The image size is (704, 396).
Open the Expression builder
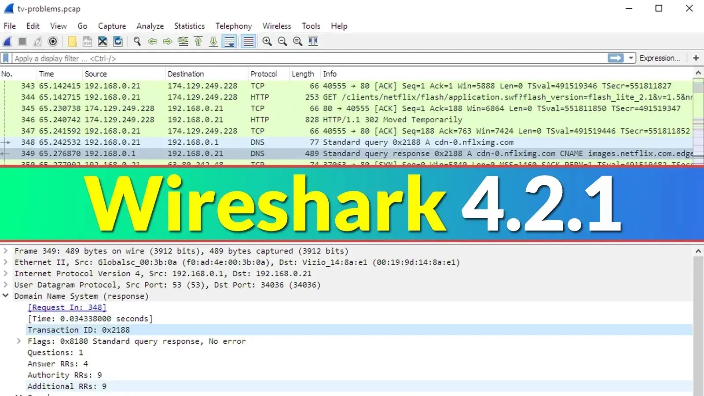tap(660, 58)
